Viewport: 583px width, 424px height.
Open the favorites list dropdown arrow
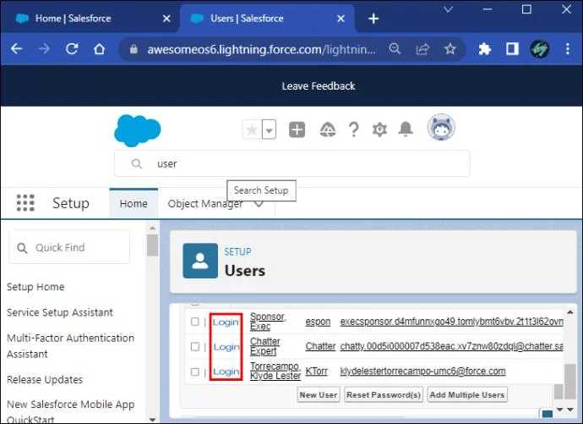tap(270, 130)
